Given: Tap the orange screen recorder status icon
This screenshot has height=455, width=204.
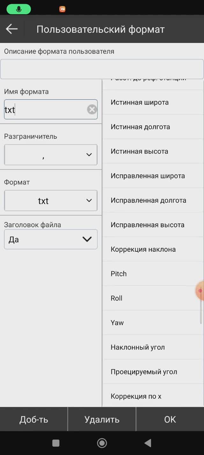Looking at the screenshot, I should (x=62, y=9).
